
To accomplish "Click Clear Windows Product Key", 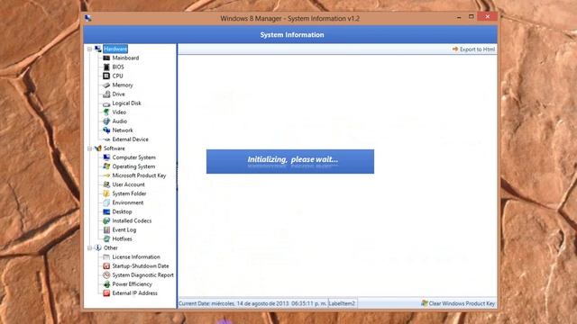I will click(x=458, y=303).
